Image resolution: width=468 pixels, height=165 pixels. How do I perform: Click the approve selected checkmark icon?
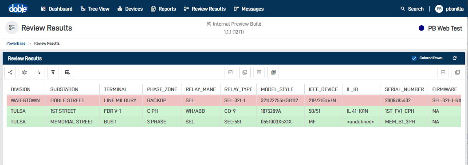(x=230, y=73)
